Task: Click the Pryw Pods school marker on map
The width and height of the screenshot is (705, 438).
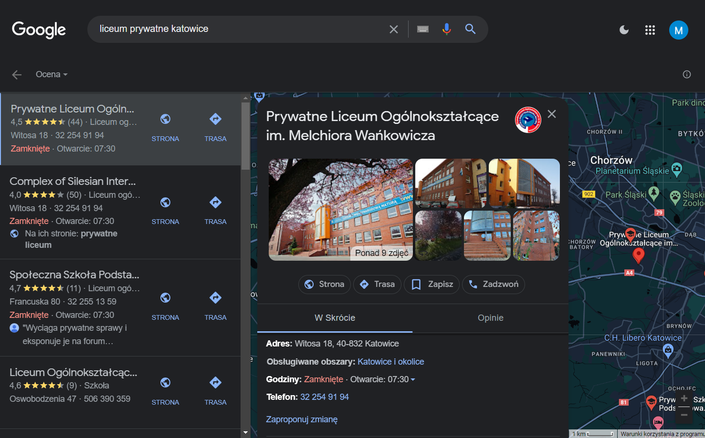Action: 651,403
